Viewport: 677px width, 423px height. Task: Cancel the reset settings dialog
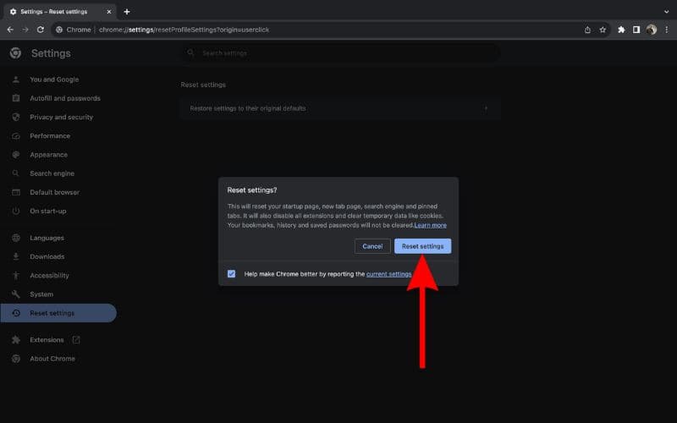pos(372,246)
